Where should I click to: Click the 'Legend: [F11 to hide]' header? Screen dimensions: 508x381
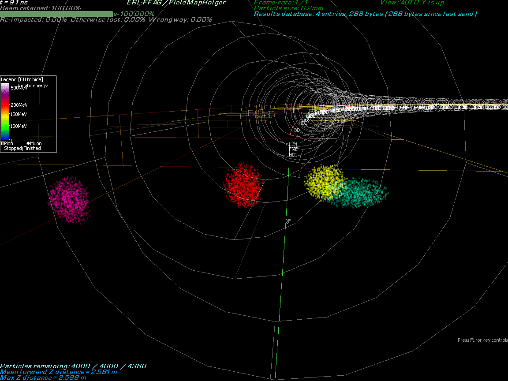coord(22,79)
